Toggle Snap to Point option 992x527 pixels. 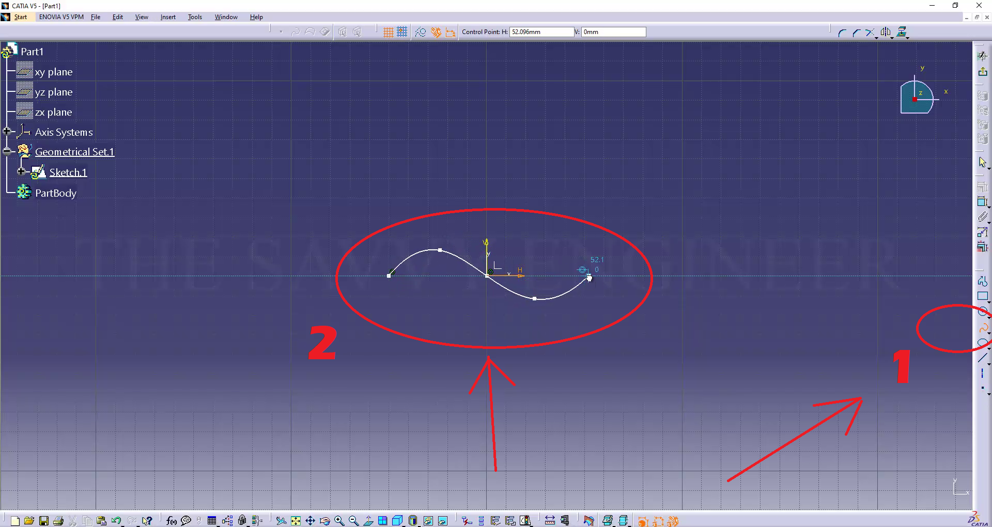click(x=402, y=32)
